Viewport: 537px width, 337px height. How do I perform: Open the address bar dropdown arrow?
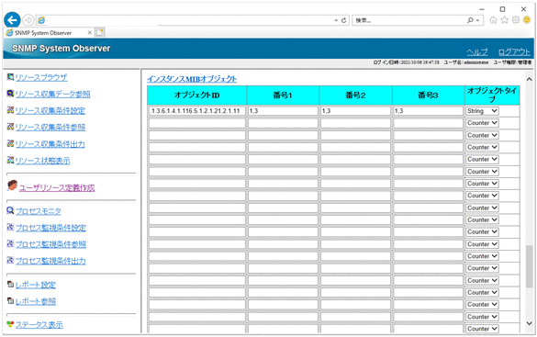tap(336, 20)
